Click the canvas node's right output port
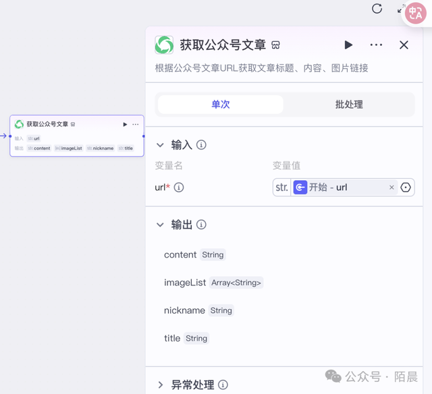The width and height of the screenshot is (432, 394). coord(144,136)
